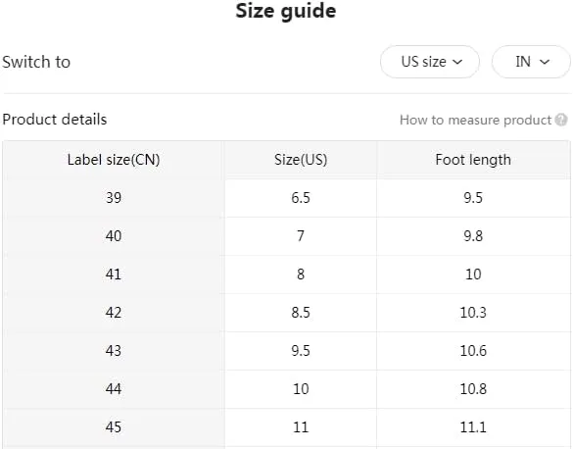The width and height of the screenshot is (573, 449).
Task: Select the row with label size 44
Action: click(x=286, y=389)
